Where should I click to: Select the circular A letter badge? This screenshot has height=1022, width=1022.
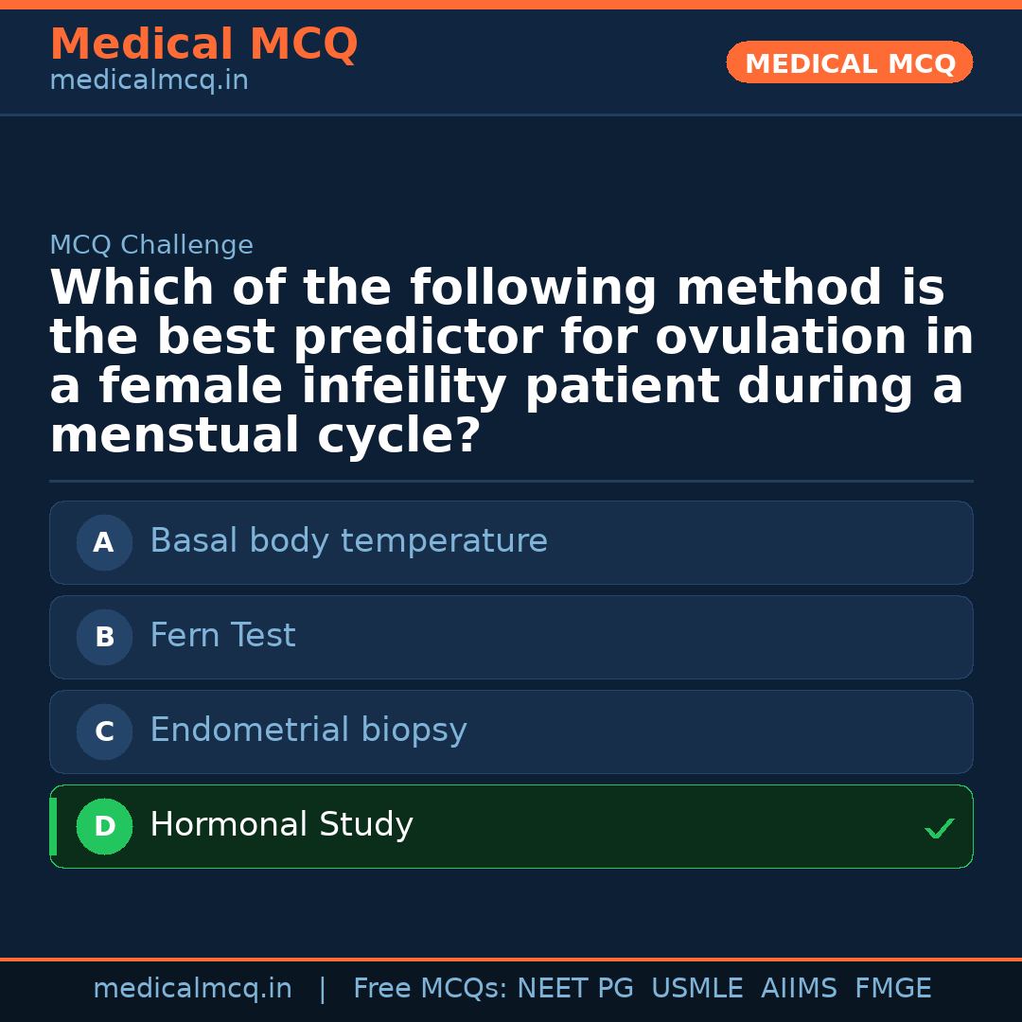[x=104, y=542]
